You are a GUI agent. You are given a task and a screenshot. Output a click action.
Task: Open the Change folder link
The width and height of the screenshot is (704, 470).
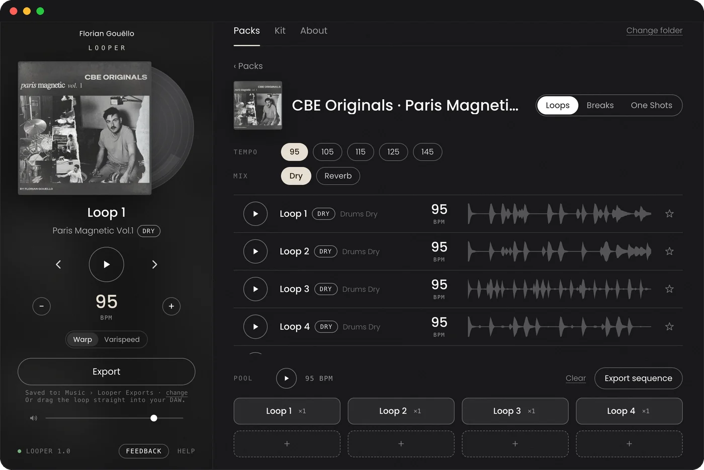tap(654, 31)
